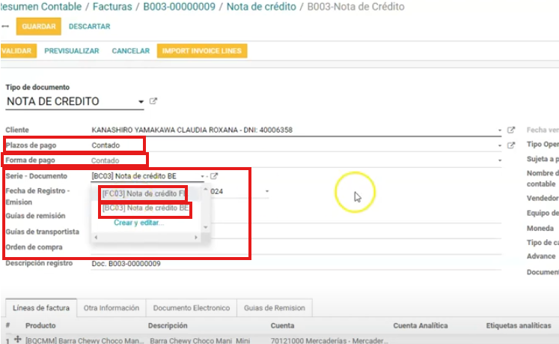Click product cell Barra Chewy Choco Man
Screen dimensions: 559x344
point(85,340)
